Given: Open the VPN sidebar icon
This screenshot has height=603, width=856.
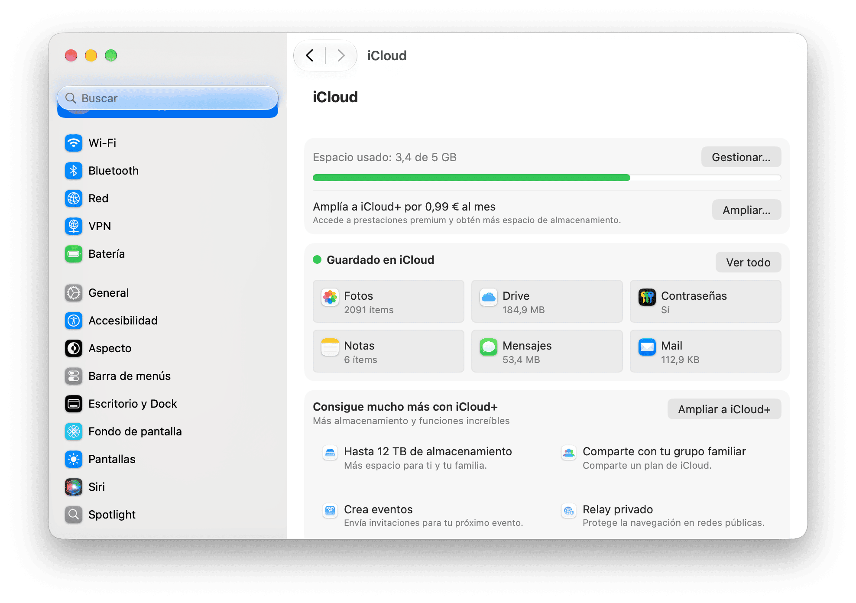Looking at the screenshot, I should coord(74,226).
